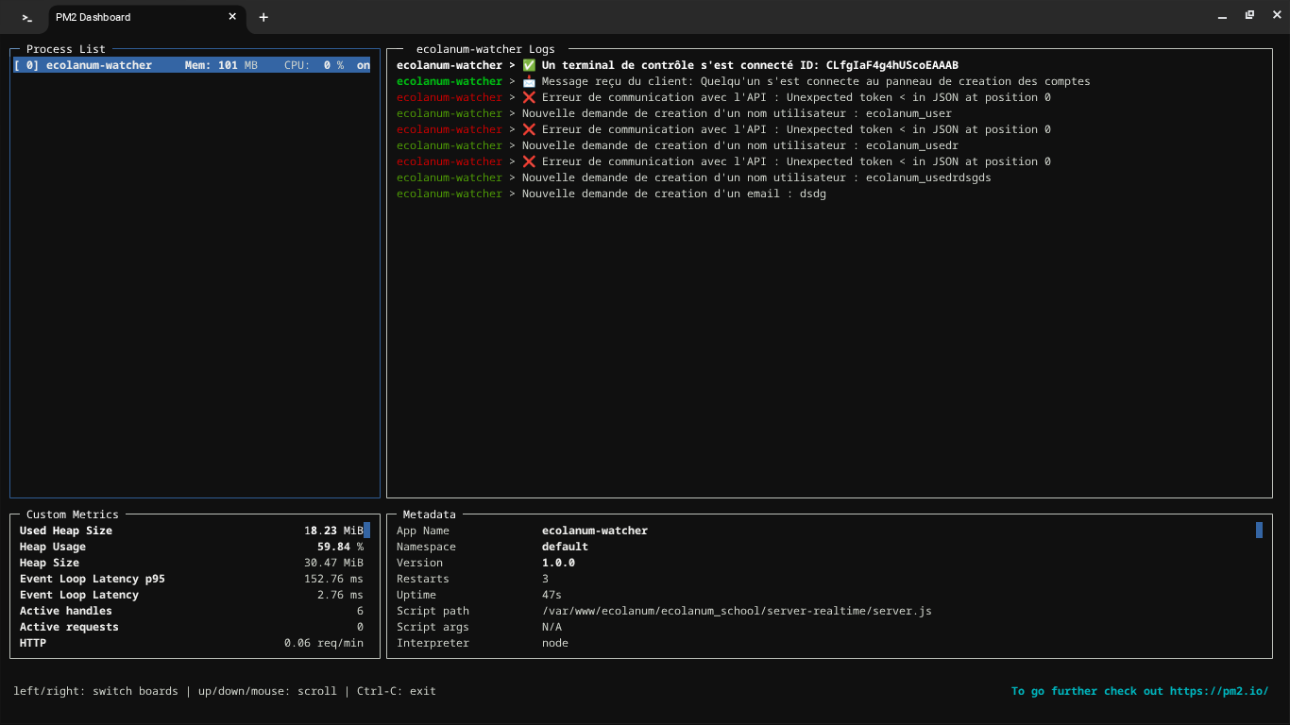Image resolution: width=1290 pixels, height=725 pixels.
Task: Click the terminal prompt icon in title bar
Action: [x=27, y=17]
